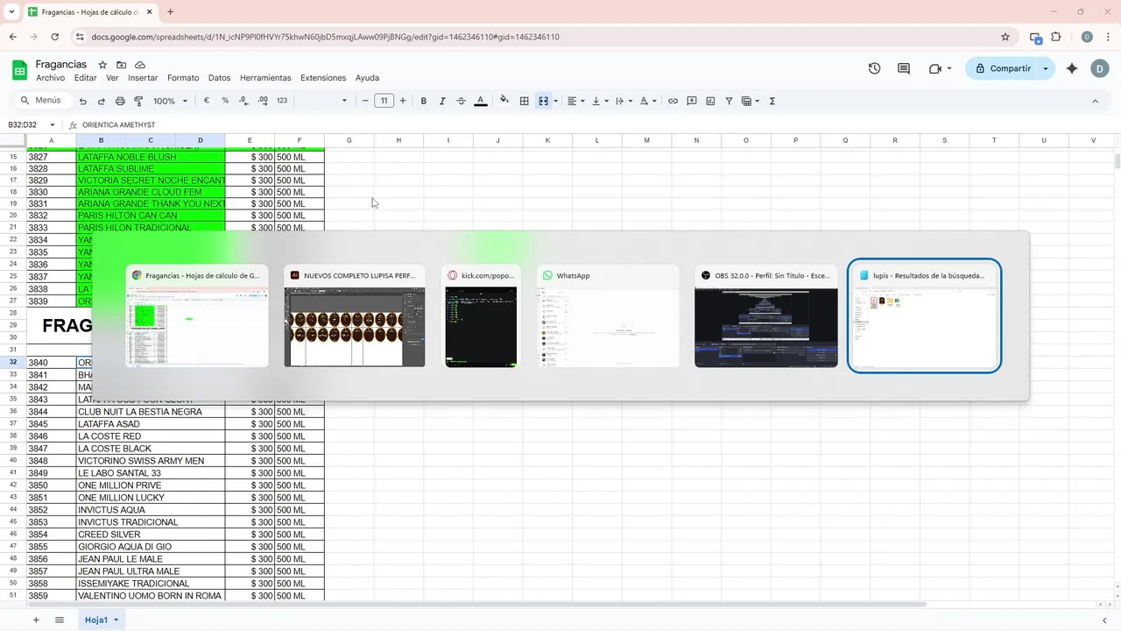Check cloud save status icon
The image size is (1121, 631).
click(x=140, y=65)
